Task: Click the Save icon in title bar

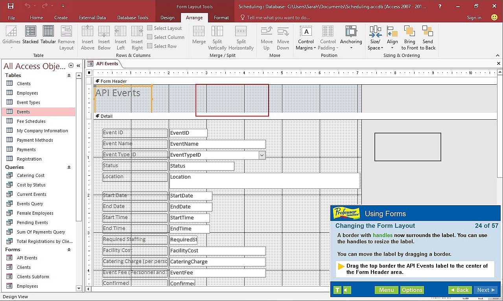Action: coord(11,6)
